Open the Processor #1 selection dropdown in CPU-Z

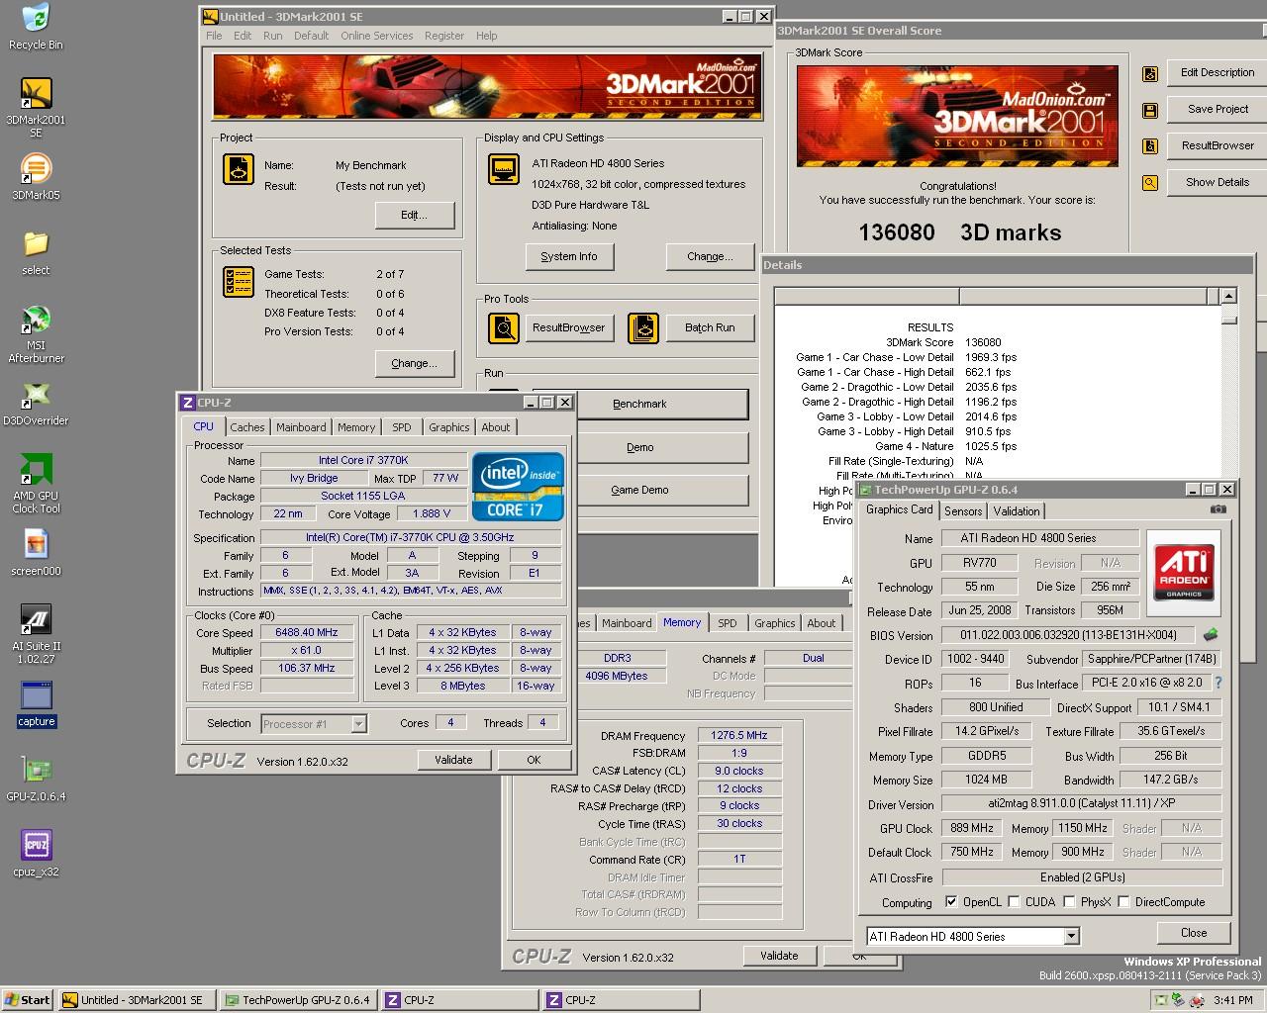pos(358,724)
